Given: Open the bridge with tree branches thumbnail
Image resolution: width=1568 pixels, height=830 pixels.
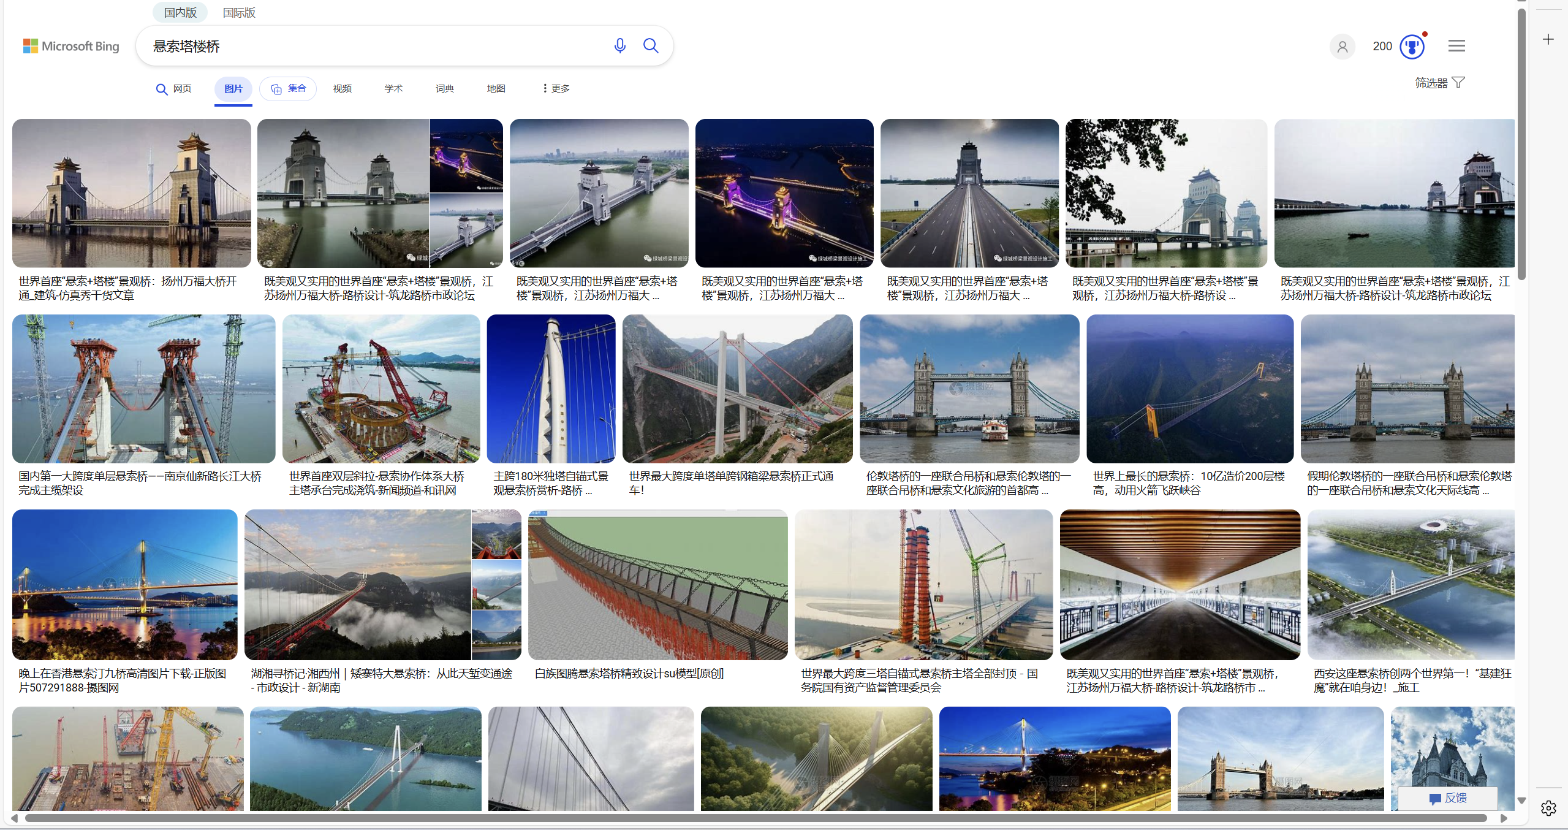Looking at the screenshot, I should coord(1166,193).
